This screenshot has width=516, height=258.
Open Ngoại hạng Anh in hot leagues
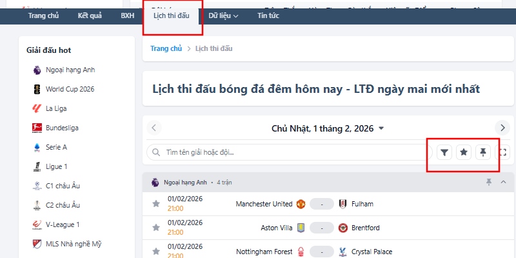click(70, 70)
